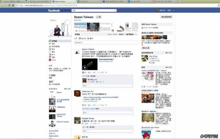
Task: Select the Photos item in the left sidebar
Action: click(x=52, y=49)
